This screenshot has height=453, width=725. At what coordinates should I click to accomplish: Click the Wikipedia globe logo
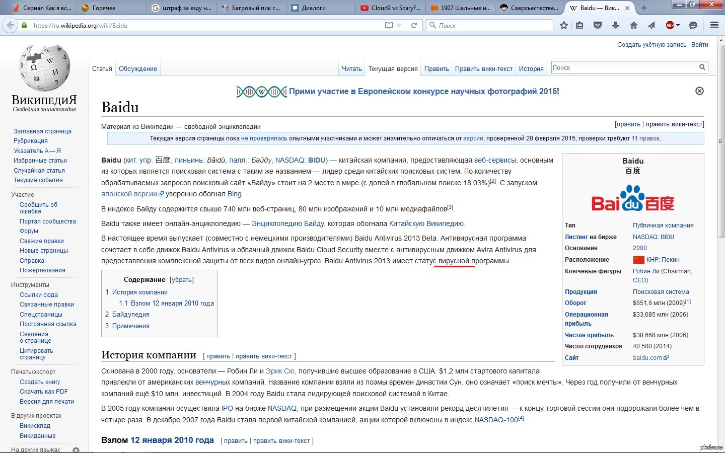[x=44, y=68]
